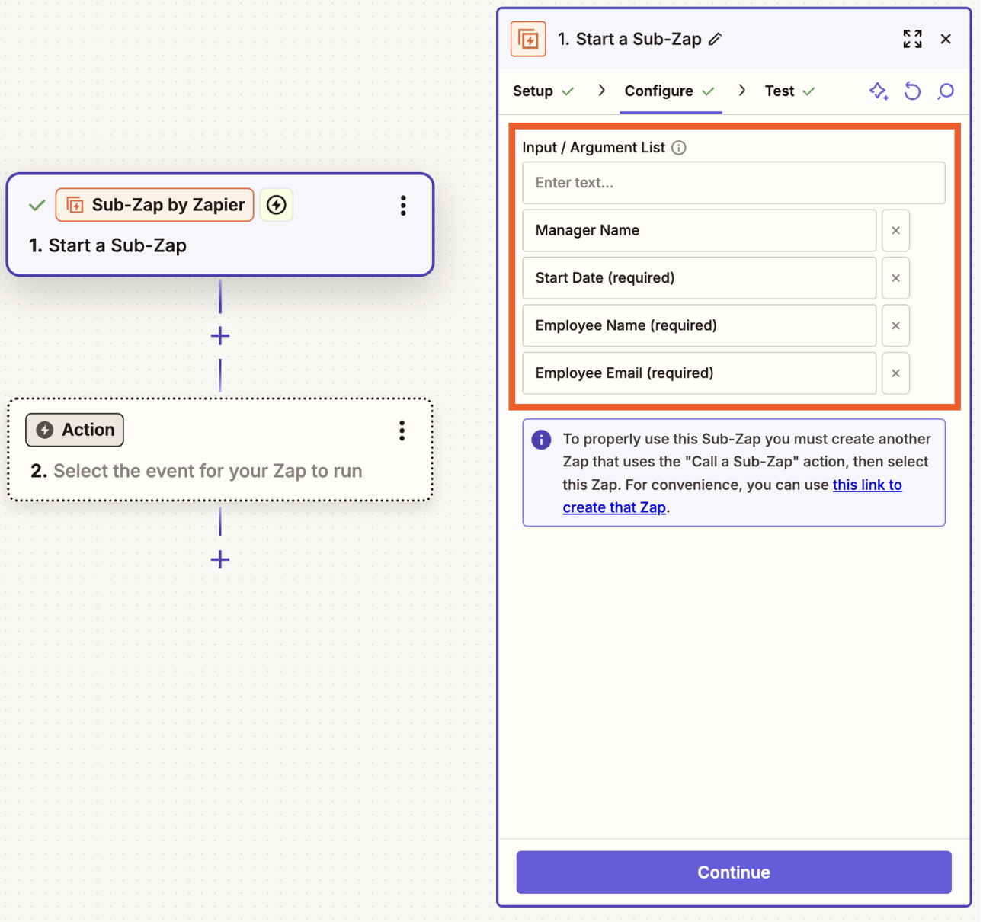Edit the Employee Name (required) field
Image resolution: width=983 pixels, height=922 pixels.
pyautogui.click(x=700, y=325)
